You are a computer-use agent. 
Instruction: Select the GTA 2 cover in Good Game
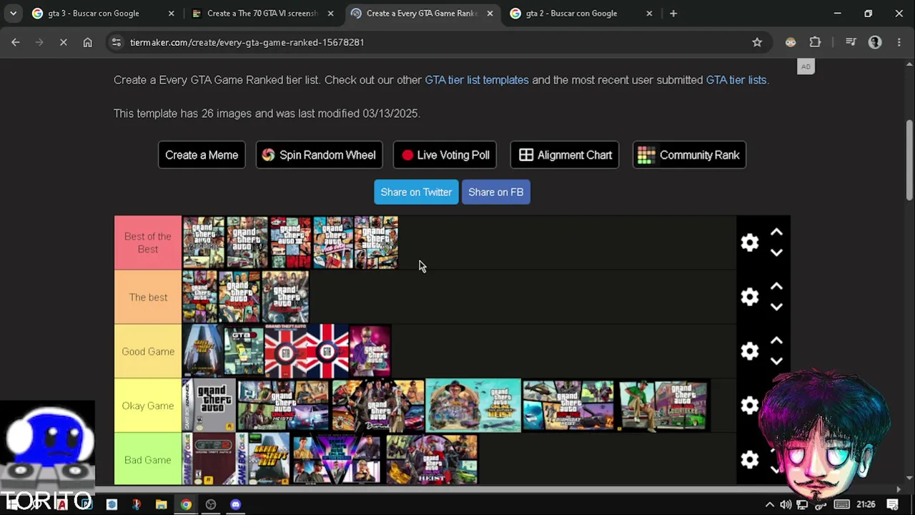(x=244, y=351)
